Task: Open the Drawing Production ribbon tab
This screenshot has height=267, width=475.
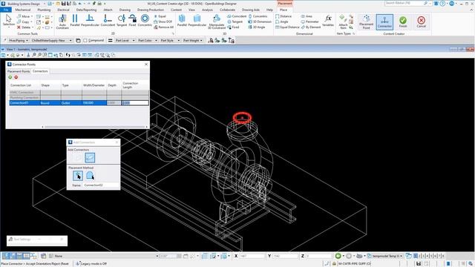Action: click(151, 10)
